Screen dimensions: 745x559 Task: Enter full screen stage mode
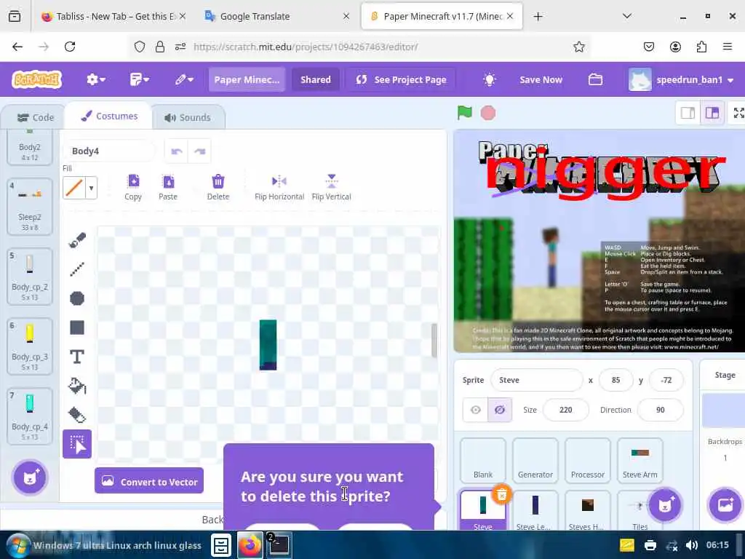(x=738, y=113)
